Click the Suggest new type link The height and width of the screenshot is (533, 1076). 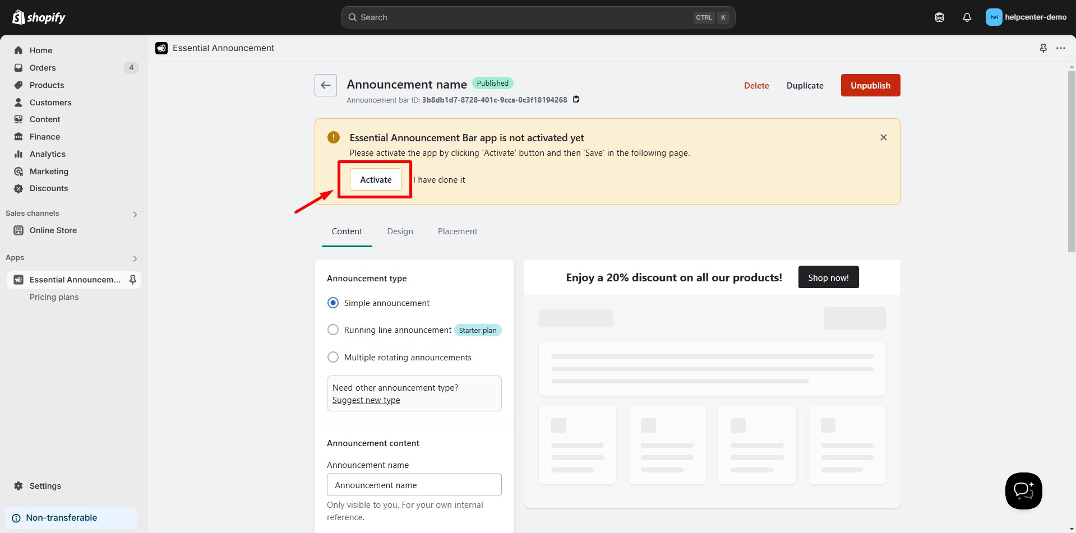[366, 400]
